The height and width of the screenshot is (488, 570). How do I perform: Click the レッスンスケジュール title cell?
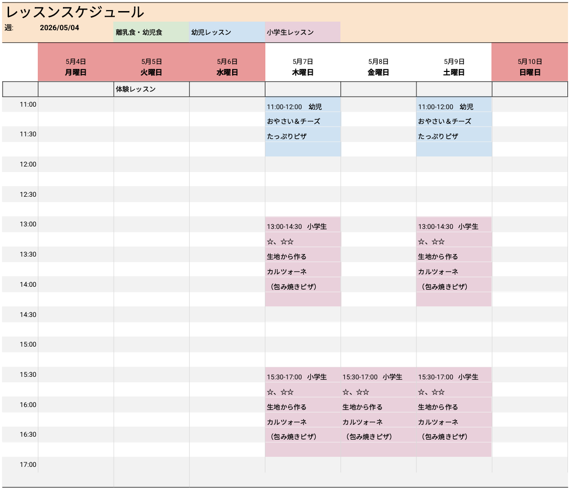(x=76, y=12)
